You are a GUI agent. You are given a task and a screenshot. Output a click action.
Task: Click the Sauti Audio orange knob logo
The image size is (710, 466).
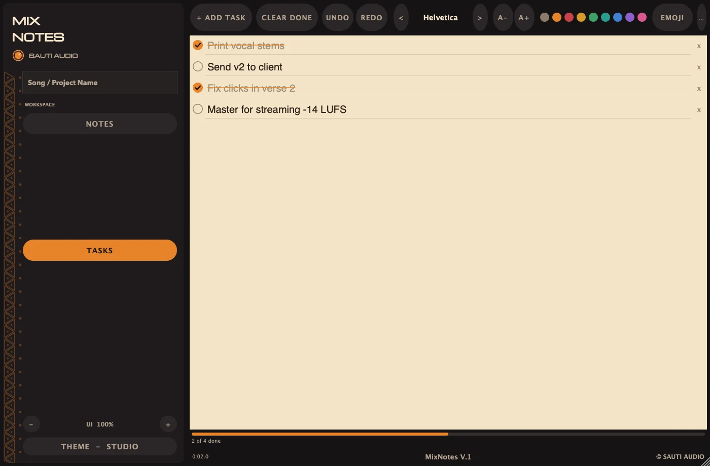click(x=18, y=56)
